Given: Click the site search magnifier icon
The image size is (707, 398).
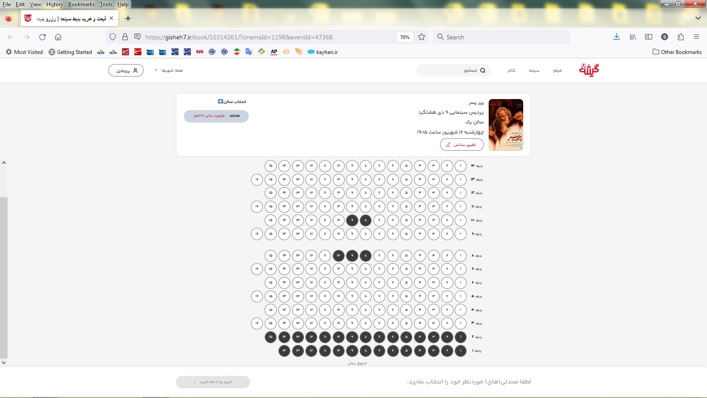Looking at the screenshot, I should 483,70.
